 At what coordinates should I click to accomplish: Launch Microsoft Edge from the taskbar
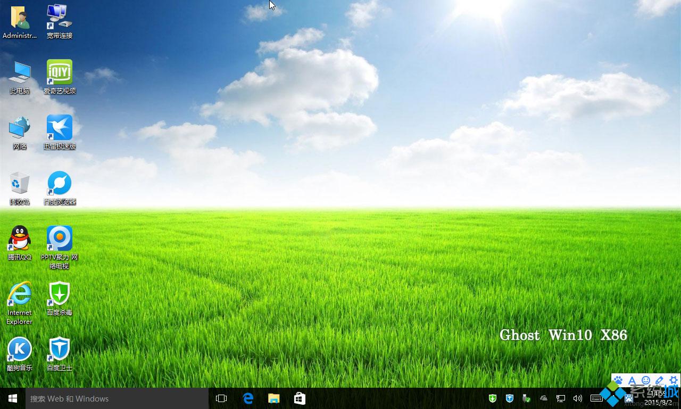(x=248, y=398)
